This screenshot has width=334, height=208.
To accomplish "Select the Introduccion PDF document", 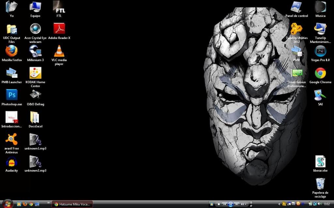I will click(x=12, y=120).
